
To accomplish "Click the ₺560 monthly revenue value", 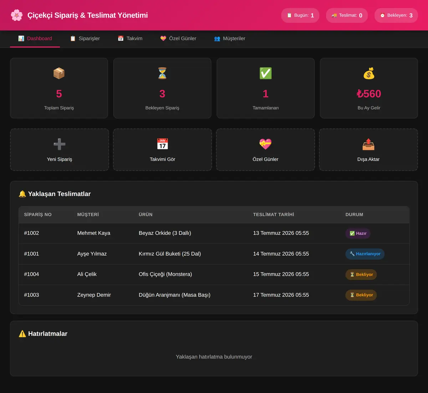I will tap(369, 94).
